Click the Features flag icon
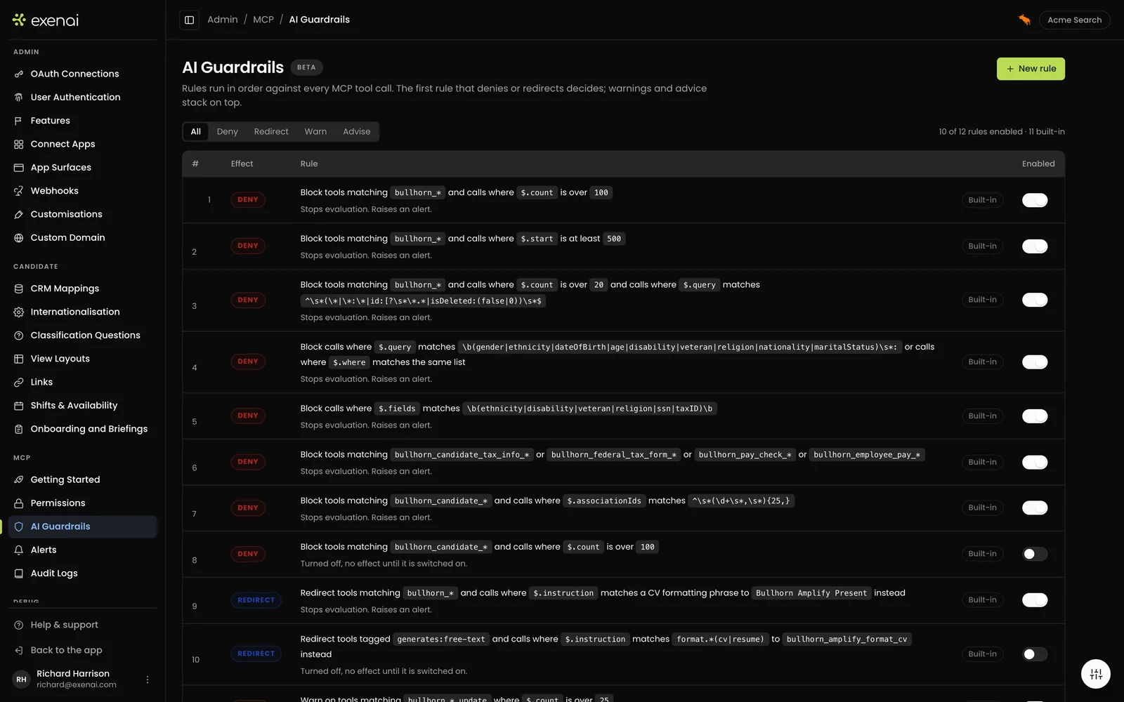 (x=19, y=121)
